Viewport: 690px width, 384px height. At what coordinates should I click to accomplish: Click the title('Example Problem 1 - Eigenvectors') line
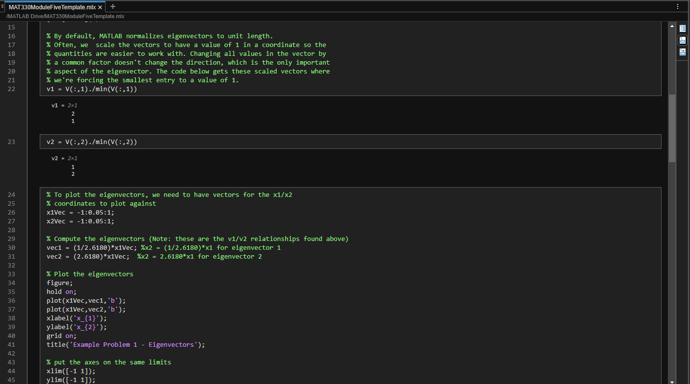(126, 345)
